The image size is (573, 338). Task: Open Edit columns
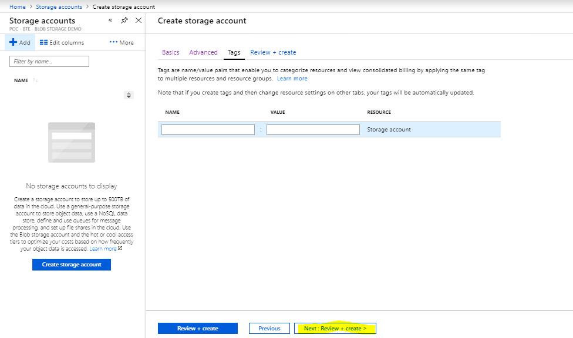[x=62, y=42]
